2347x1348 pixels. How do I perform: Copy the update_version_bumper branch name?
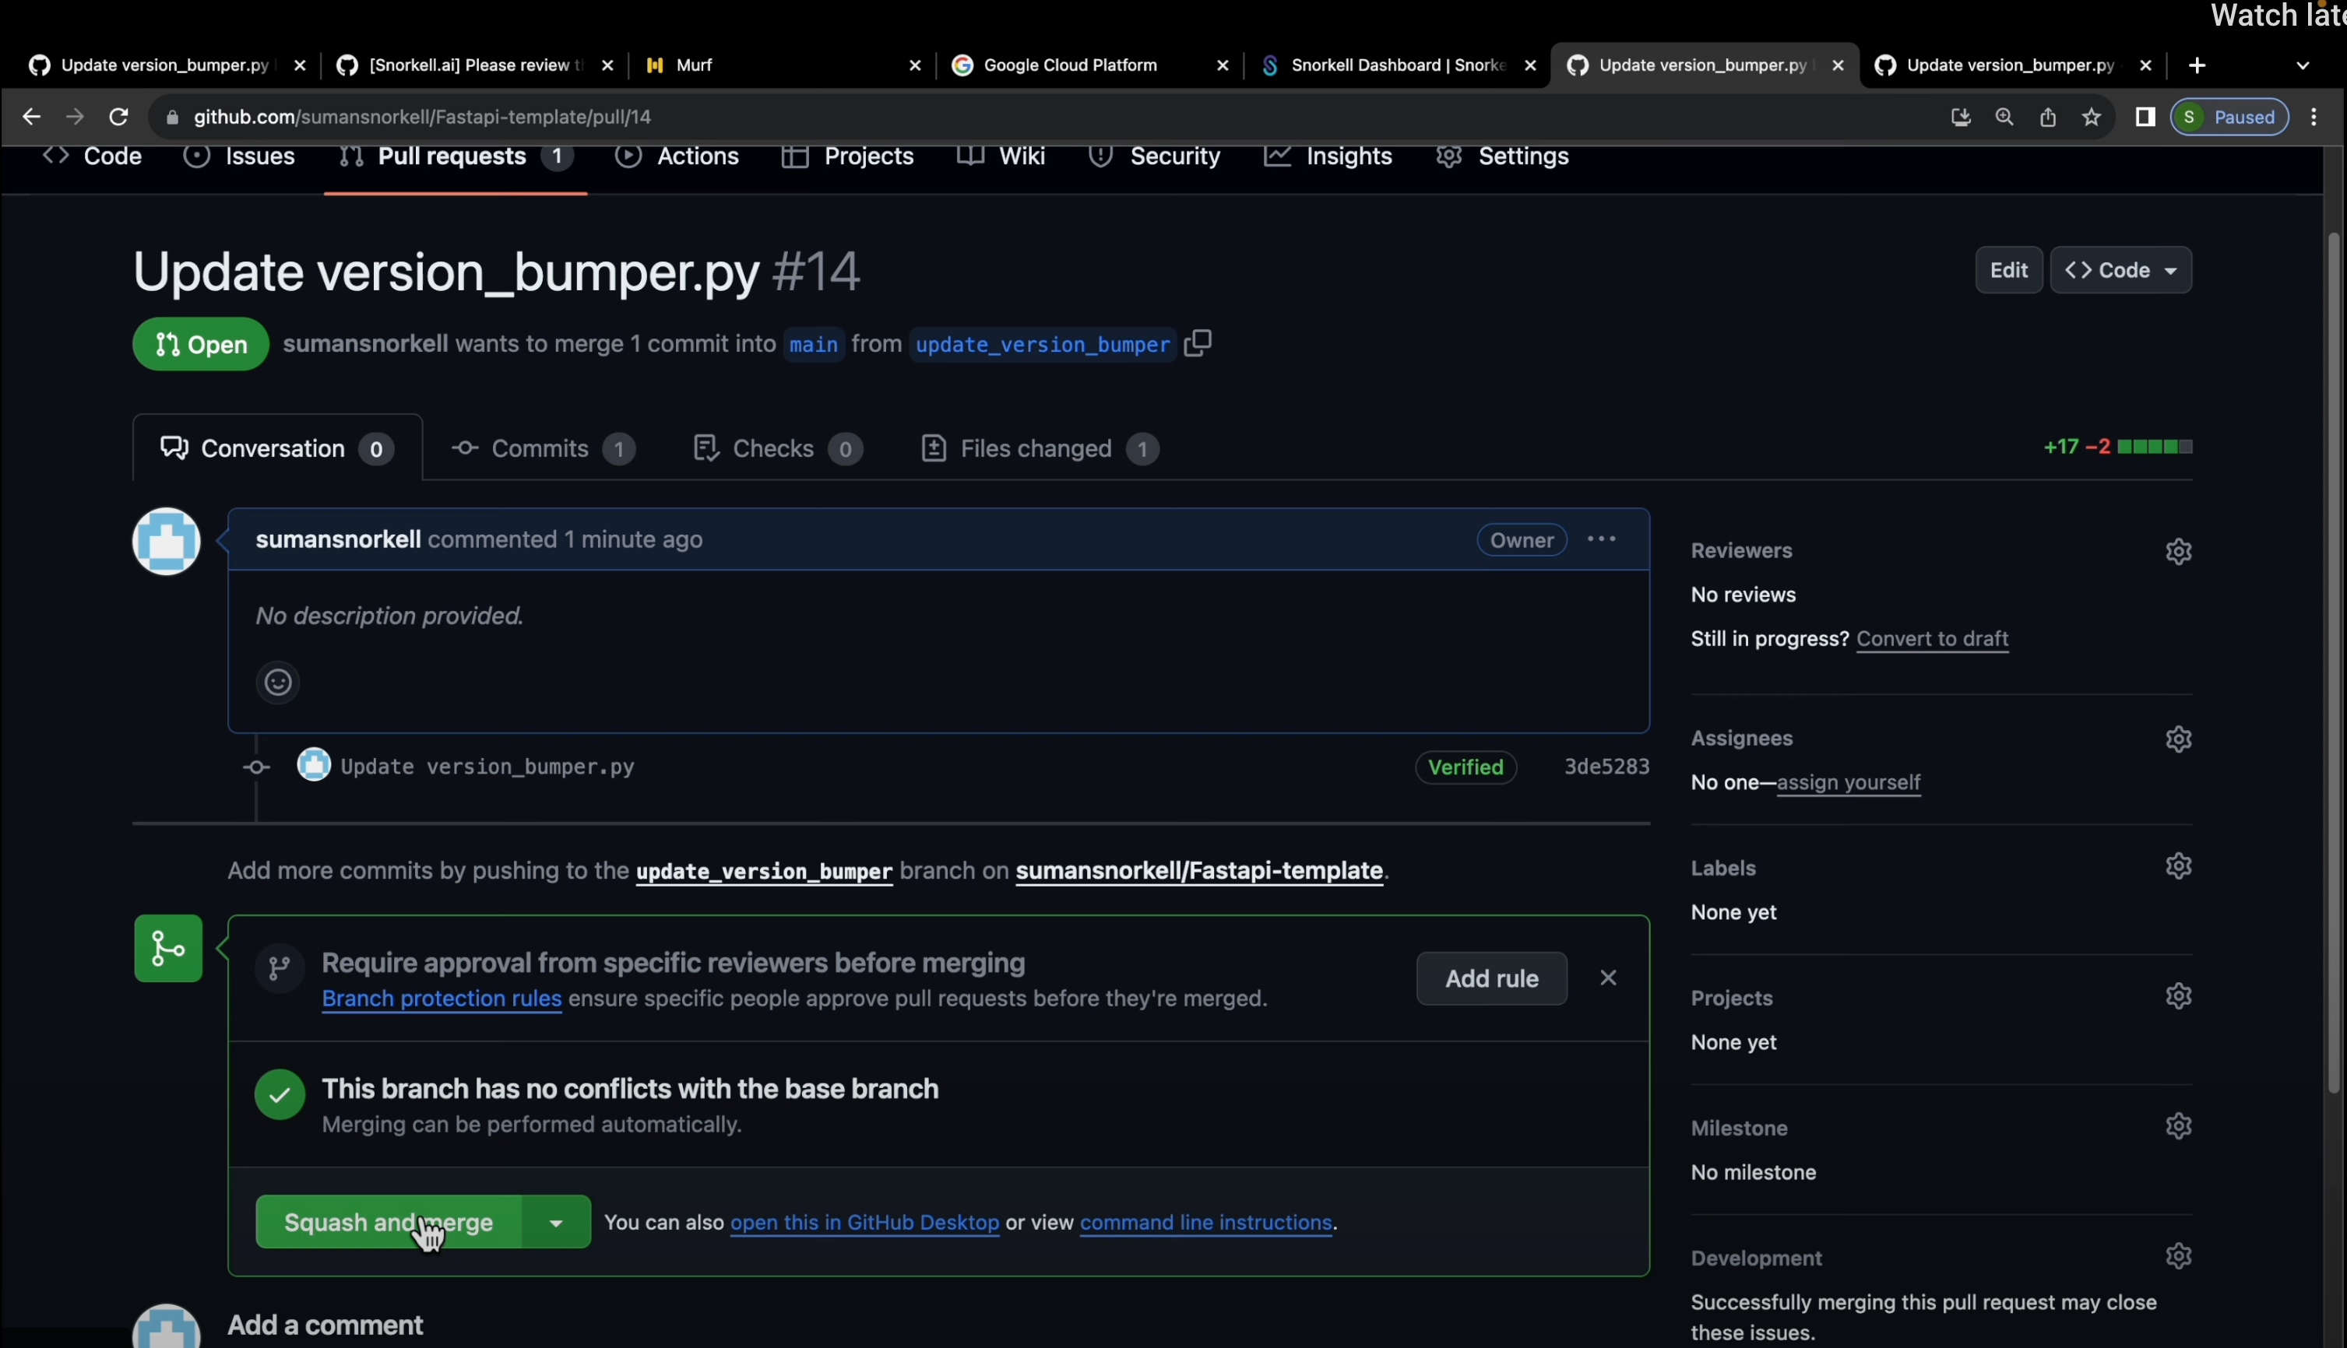(x=1198, y=343)
